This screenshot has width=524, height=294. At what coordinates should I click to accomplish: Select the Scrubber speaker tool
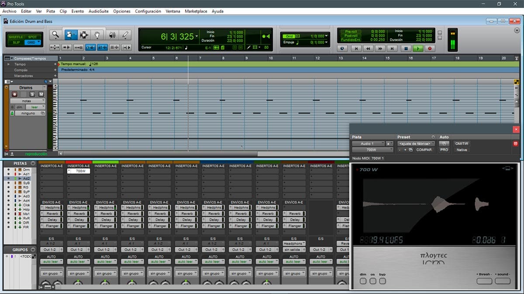(x=112, y=35)
